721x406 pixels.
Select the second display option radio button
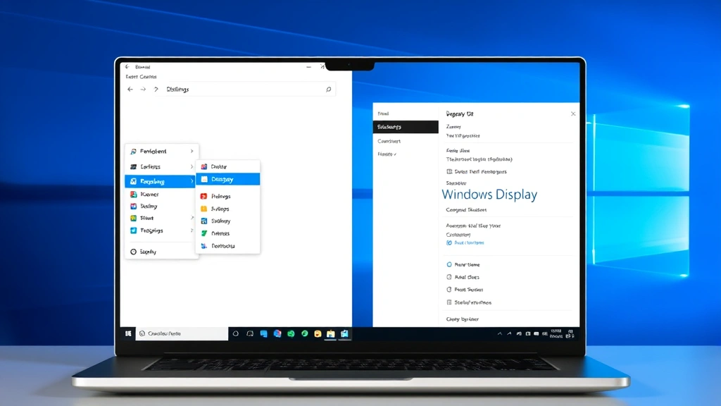[449, 277]
